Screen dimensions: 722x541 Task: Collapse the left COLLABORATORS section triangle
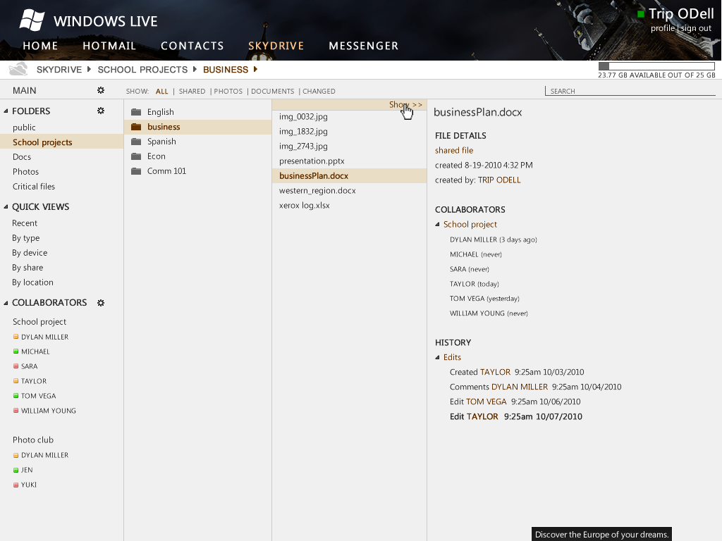[x=6, y=303]
